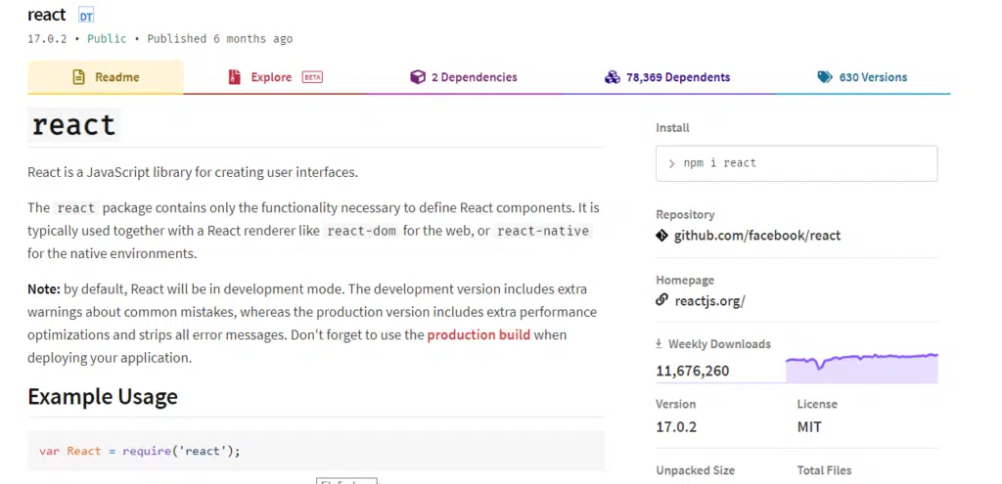Switch to the Explore tab
This screenshot has width=1002, height=484.
[275, 77]
